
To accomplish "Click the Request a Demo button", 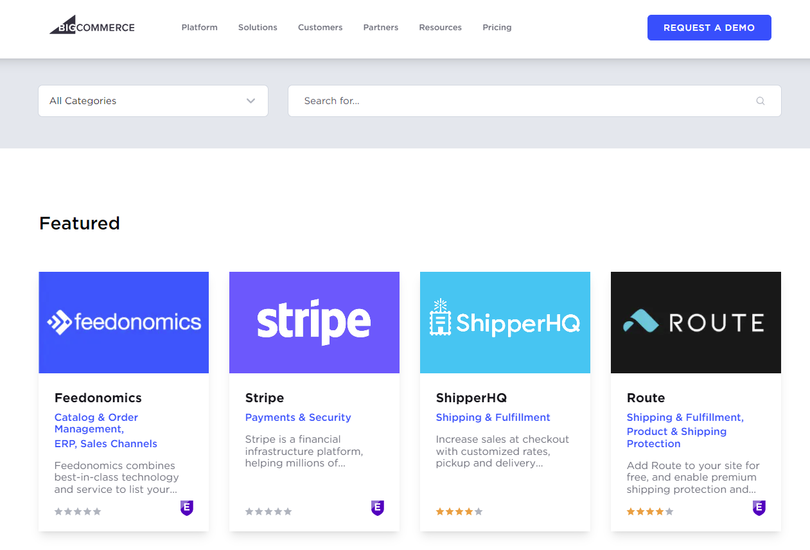I will coord(709,28).
